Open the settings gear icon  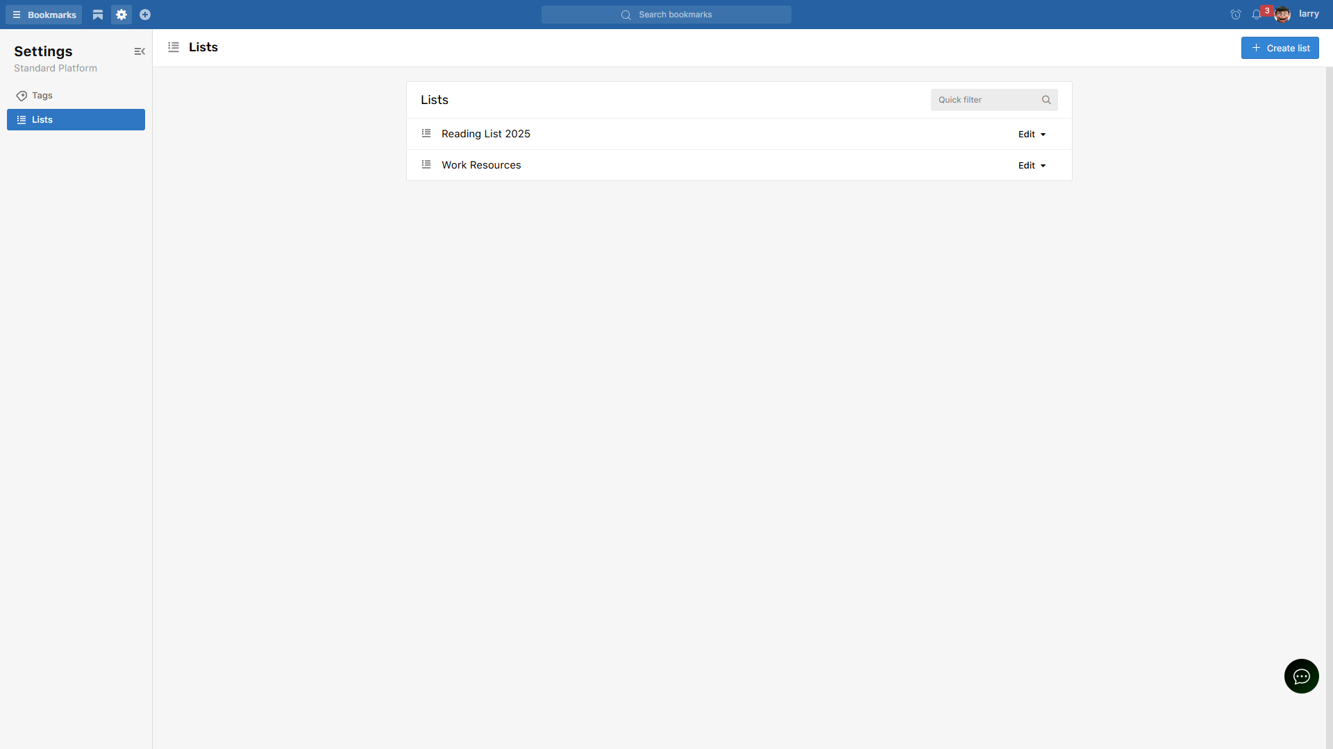[x=121, y=15]
